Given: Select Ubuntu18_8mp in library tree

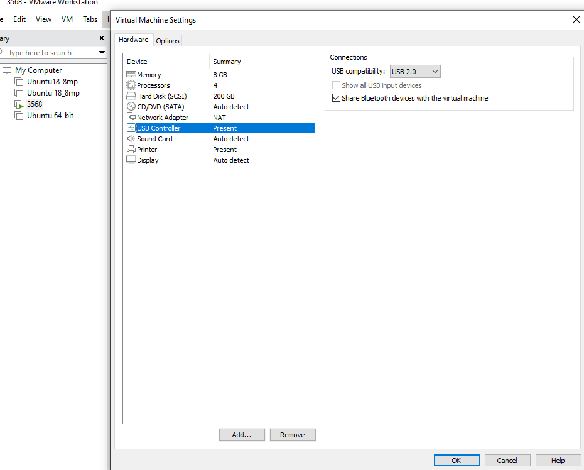Looking at the screenshot, I should coord(53,82).
